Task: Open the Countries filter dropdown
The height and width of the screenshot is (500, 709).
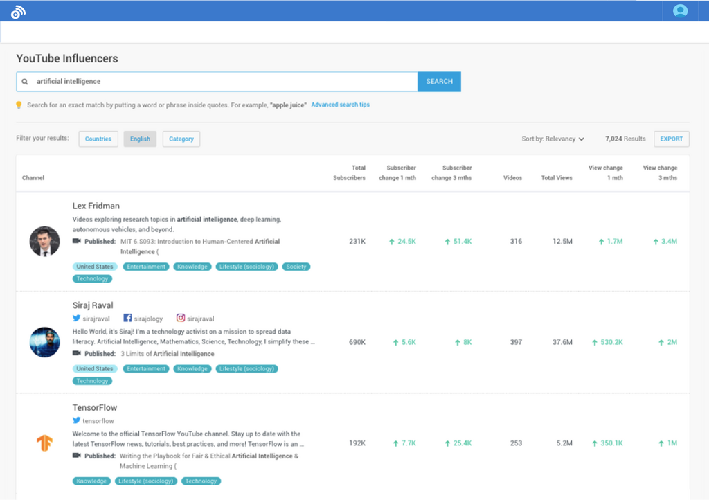Action: (98, 139)
